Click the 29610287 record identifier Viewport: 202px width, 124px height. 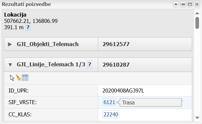point(116,65)
